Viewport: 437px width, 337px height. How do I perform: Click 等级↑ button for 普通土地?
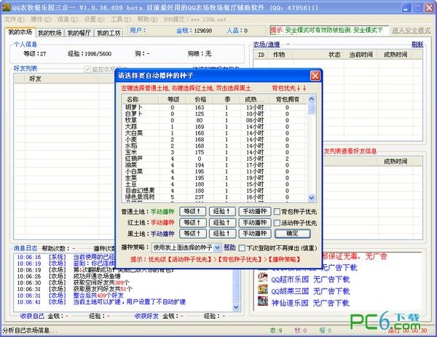(192, 211)
